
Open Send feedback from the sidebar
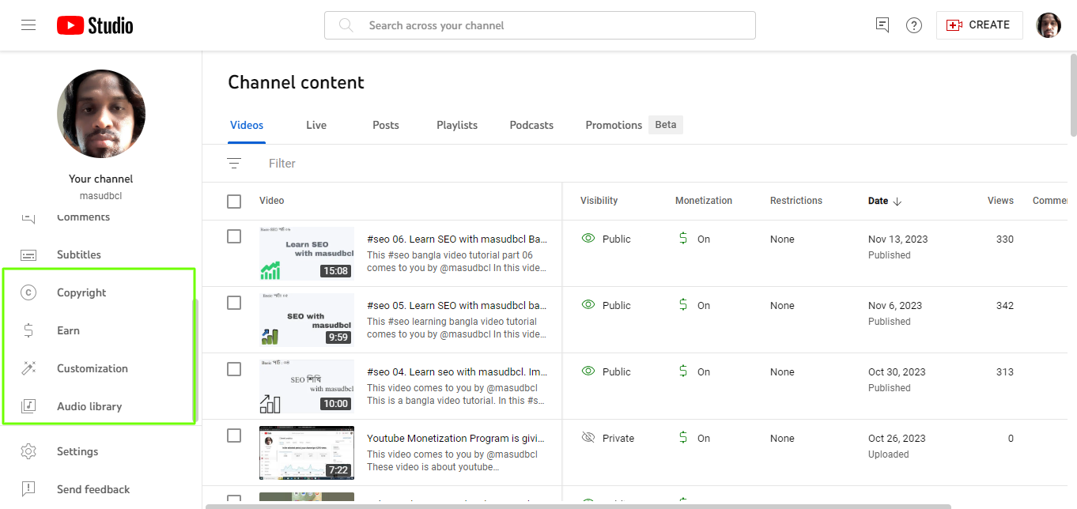pos(101,489)
